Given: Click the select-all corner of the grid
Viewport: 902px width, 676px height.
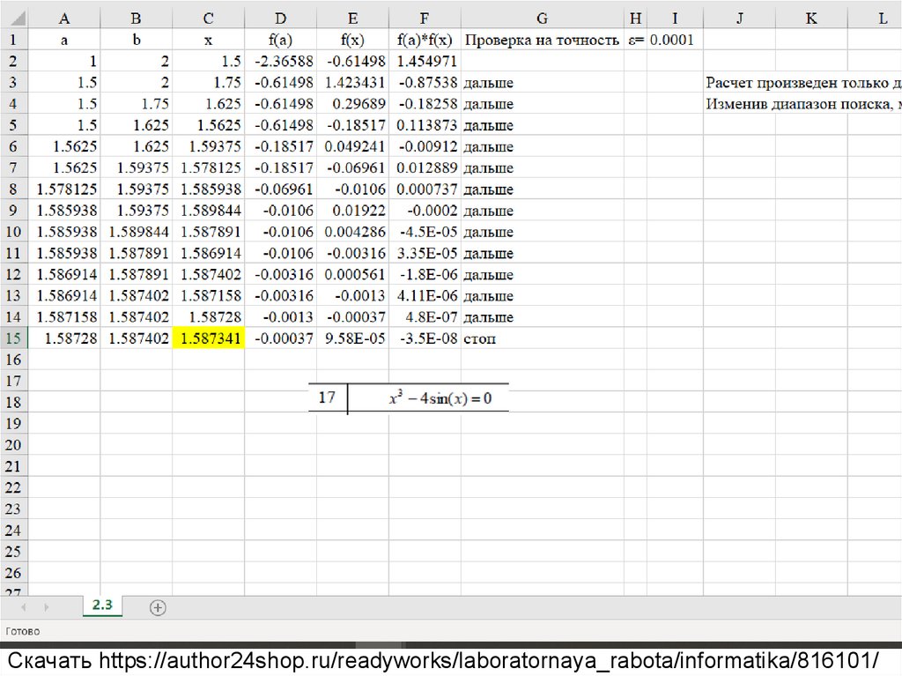Looking at the screenshot, I should pos(13,19).
